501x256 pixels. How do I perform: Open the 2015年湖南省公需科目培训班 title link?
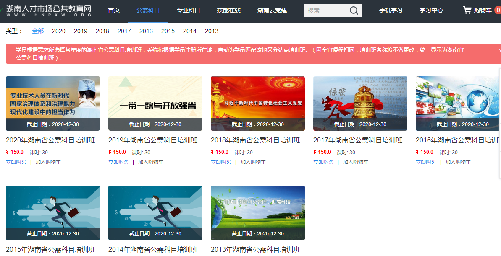pos(50,250)
